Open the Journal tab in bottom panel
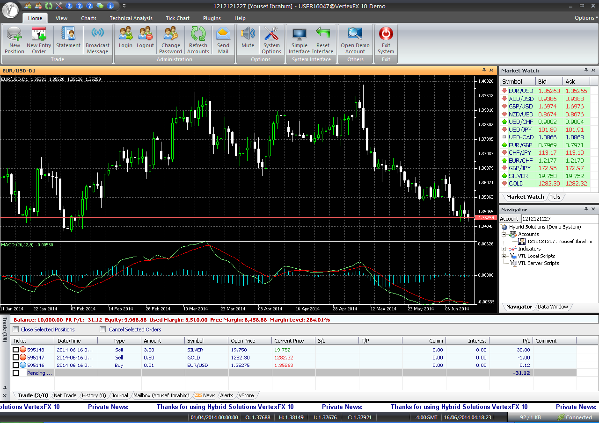Image resolution: width=599 pixels, height=423 pixels. point(120,395)
